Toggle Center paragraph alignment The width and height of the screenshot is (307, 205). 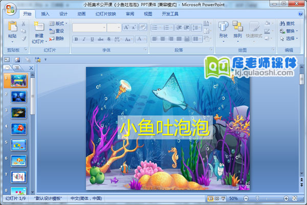pos(163,39)
